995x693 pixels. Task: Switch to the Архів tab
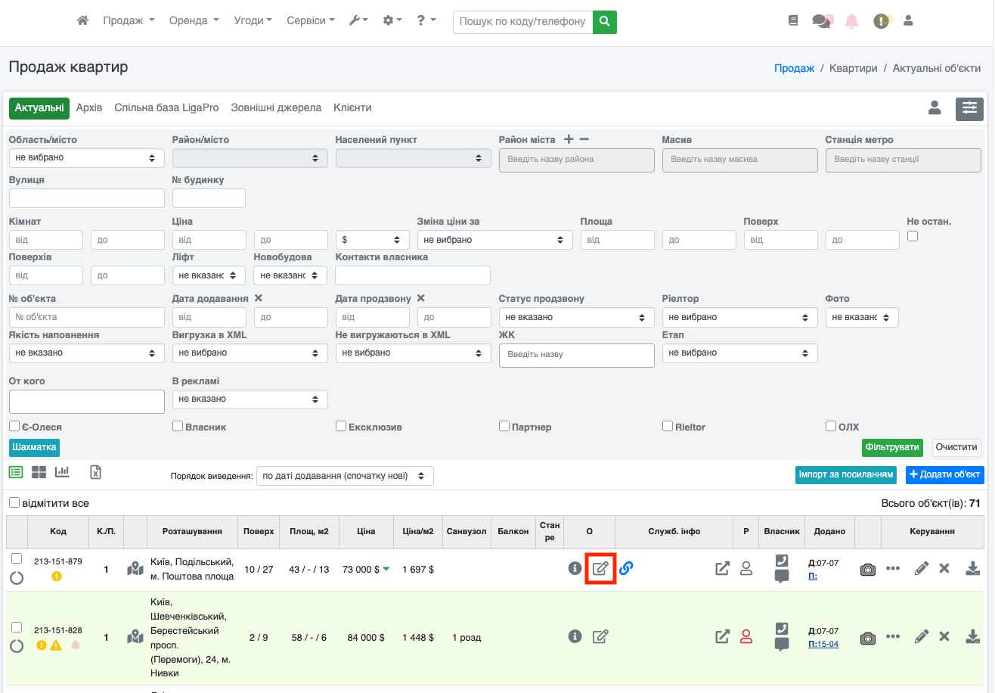coord(89,108)
